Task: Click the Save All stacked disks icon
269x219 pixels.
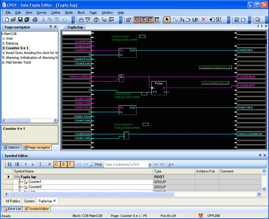Action: tap(27, 20)
